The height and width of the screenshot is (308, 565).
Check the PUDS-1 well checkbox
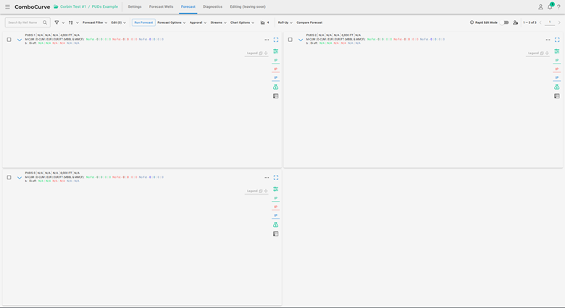[x=9, y=40]
